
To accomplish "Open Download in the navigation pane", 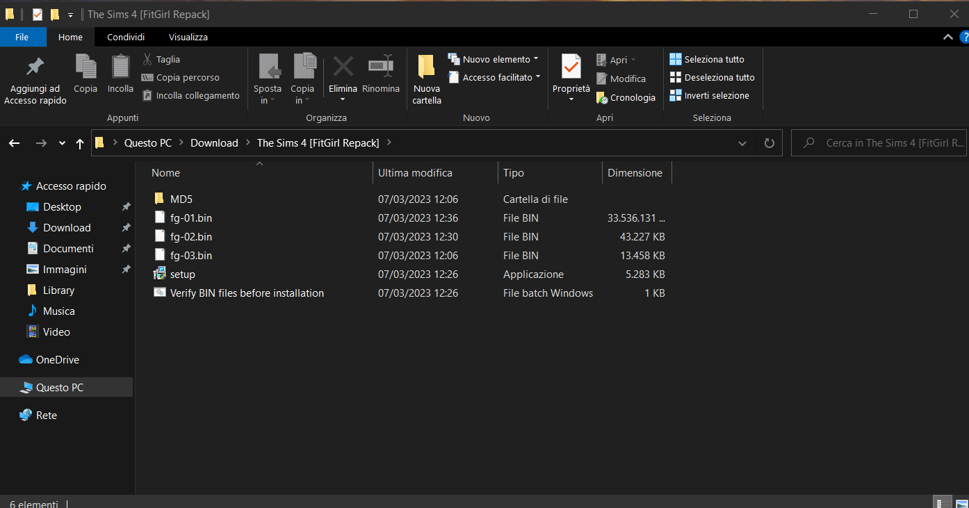I will pyautogui.click(x=66, y=228).
